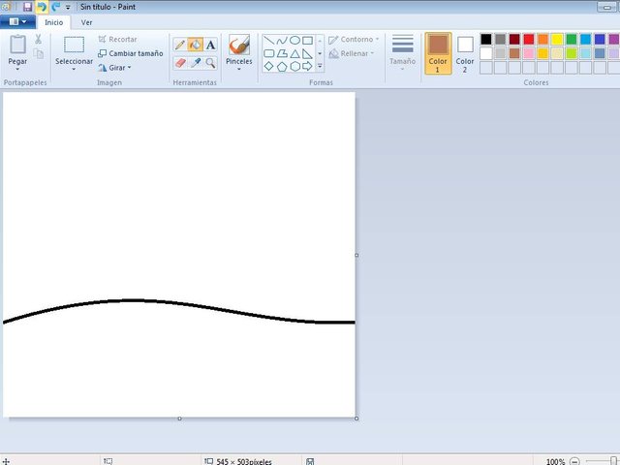The width and height of the screenshot is (620, 465).
Task: Open the Seleccionar dropdown arrow
Action: 74,69
